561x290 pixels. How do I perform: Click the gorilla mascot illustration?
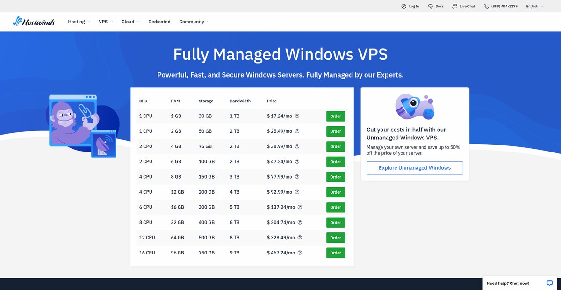pos(82,125)
